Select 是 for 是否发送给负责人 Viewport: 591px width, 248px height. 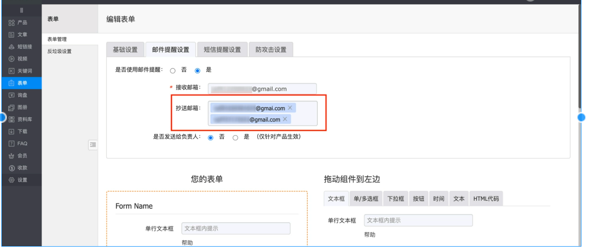click(235, 137)
